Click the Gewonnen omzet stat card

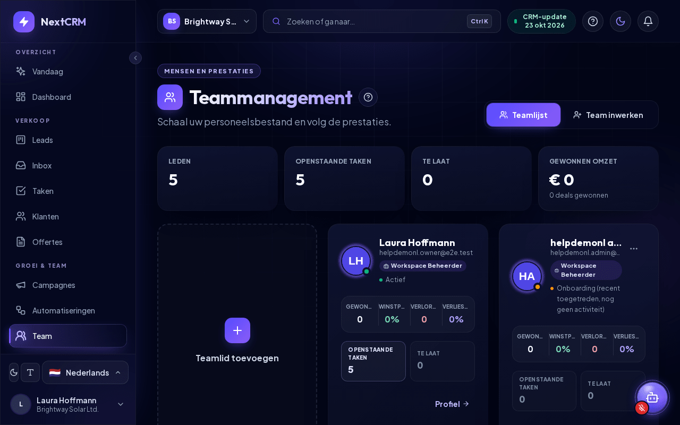pos(598,178)
